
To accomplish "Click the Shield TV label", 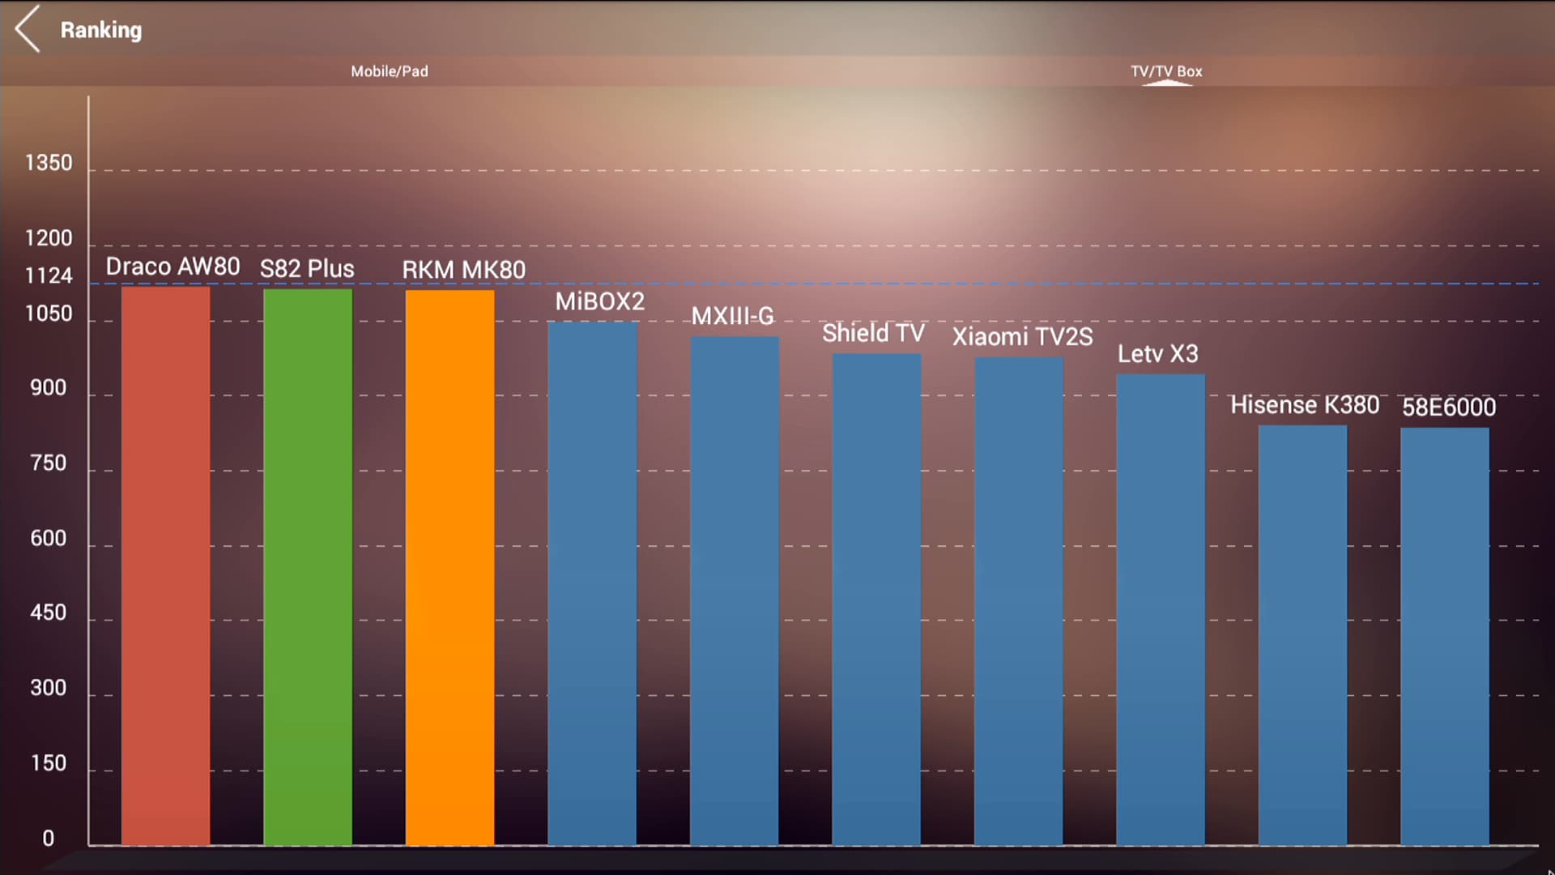I will 873,333.
